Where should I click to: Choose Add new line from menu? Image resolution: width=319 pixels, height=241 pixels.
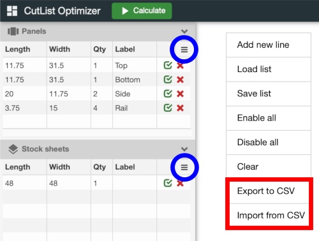coord(269,45)
